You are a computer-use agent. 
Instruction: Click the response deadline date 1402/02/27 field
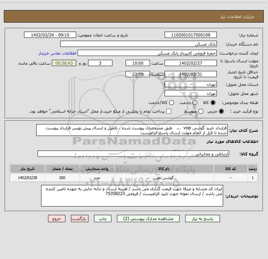coord(191,63)
